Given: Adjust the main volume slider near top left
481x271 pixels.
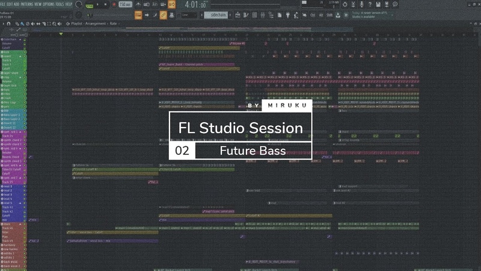Looking at the screenshot, I should (x=89, y=15).
